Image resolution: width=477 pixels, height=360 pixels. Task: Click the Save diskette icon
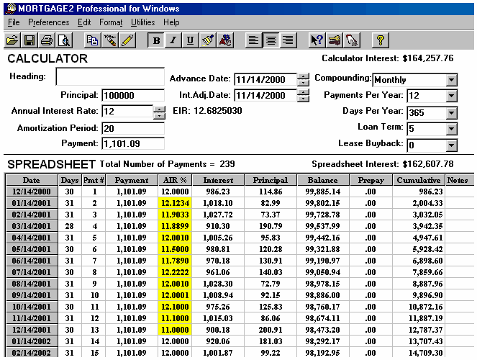tap(29, 40)
